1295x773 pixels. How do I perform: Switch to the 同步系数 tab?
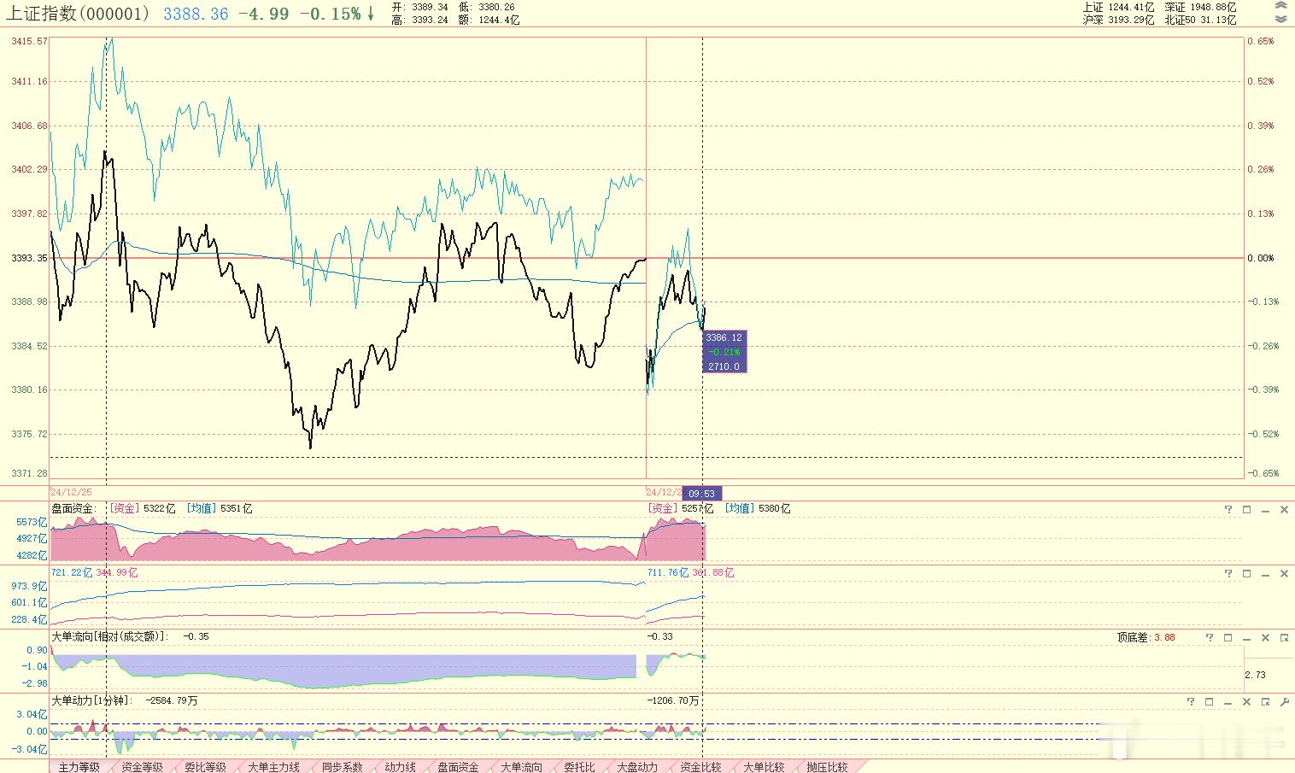click(343, 767)
